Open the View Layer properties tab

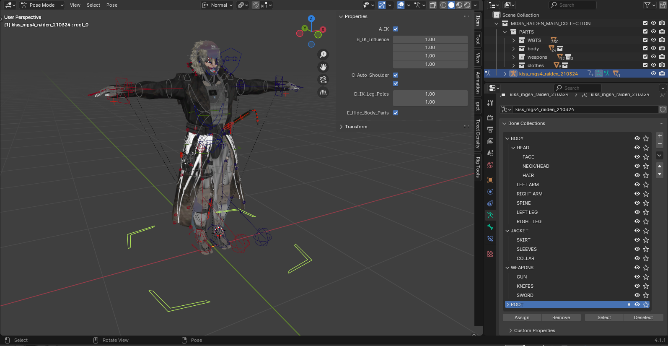point(490,141)
